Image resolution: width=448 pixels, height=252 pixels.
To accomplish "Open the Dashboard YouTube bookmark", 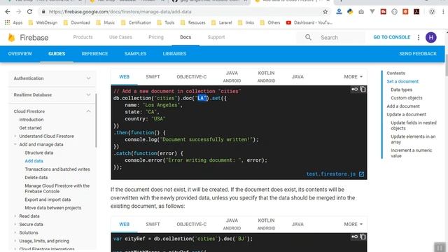I will tap(309, 22).
